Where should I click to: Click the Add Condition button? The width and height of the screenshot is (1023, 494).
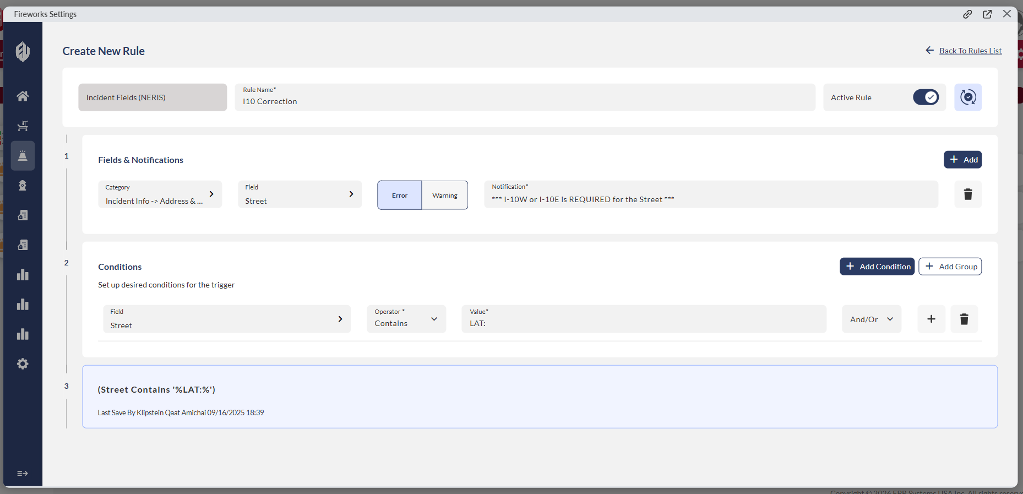click(877, 267)
